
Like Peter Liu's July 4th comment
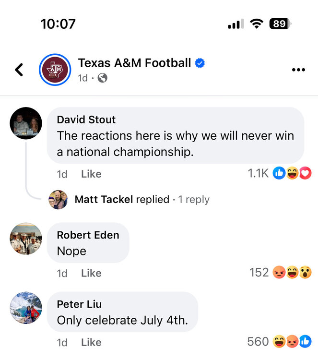click(91, 342)
